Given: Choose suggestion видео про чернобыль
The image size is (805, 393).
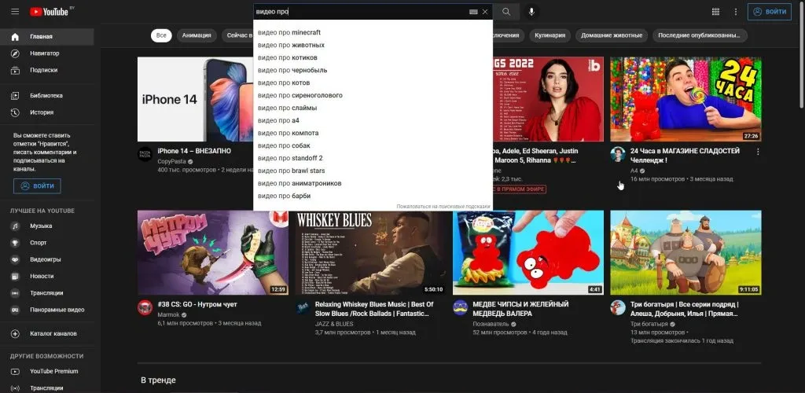Looking at the screenshot, I should (373, 70).
